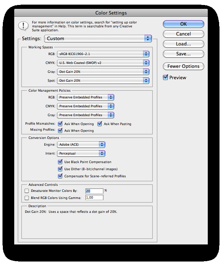222x264 pixels.
Task: Click the desaturate percentage field
Action: click(94, 191)
